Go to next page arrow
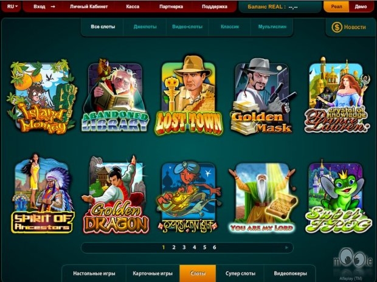The height and width of the screenshot is (282, 377). [x=286, y=247]
